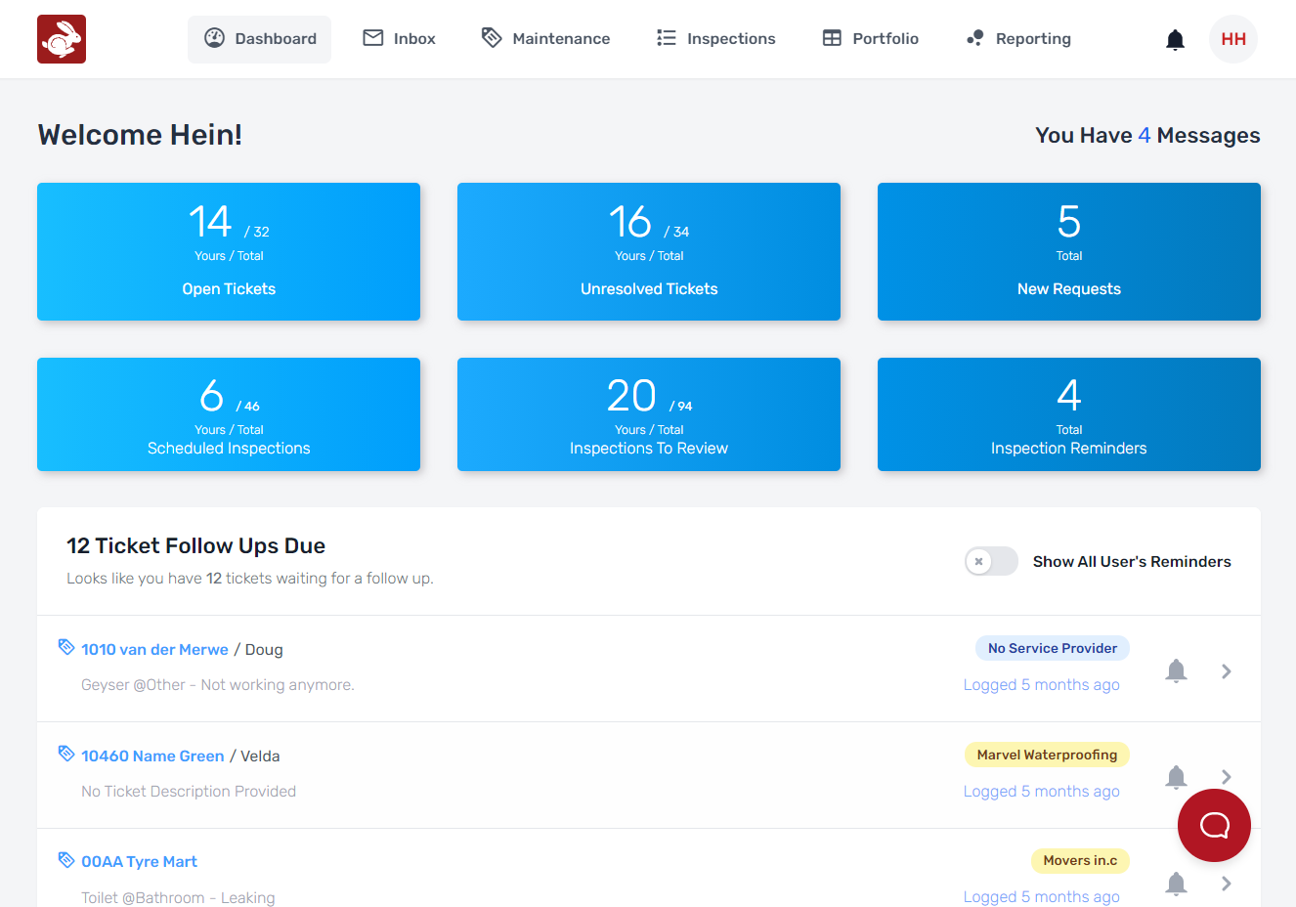Expand the 1010 van der Merwe ticket chevron

1226,671
